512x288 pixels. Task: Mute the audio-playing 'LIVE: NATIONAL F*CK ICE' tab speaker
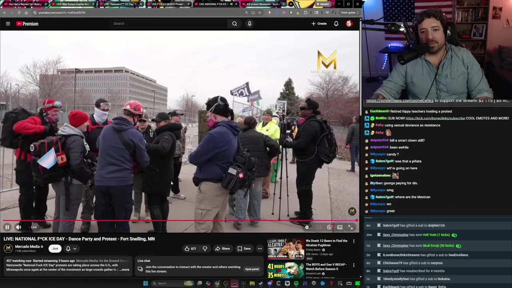click(231, 4)
